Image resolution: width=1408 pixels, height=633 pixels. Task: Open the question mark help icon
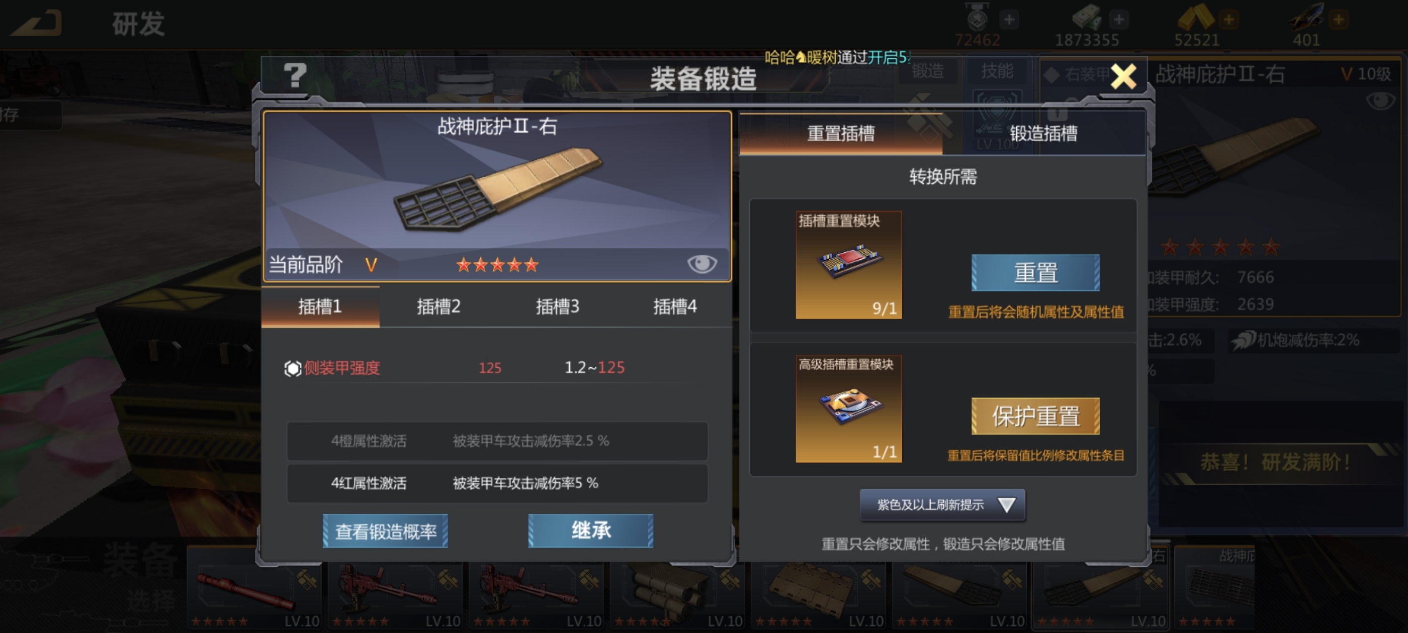click(x=295, y=75)
